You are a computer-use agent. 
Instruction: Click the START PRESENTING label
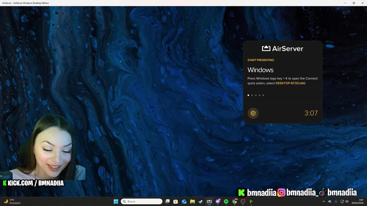(x=261, y=60)
